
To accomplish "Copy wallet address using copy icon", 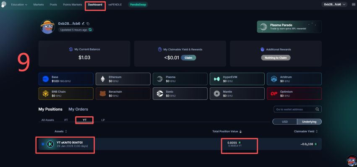I will (x=88, y=23).
